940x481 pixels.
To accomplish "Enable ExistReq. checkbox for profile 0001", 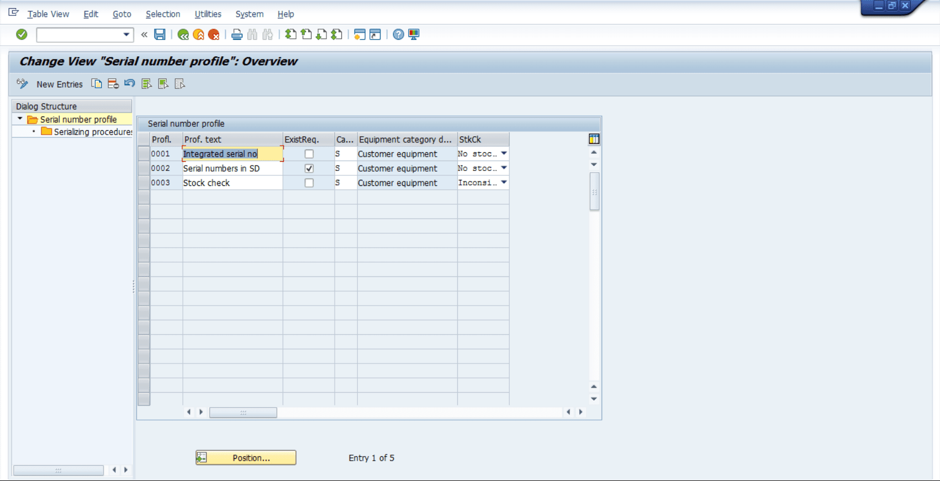I will (x=309, y=154).
